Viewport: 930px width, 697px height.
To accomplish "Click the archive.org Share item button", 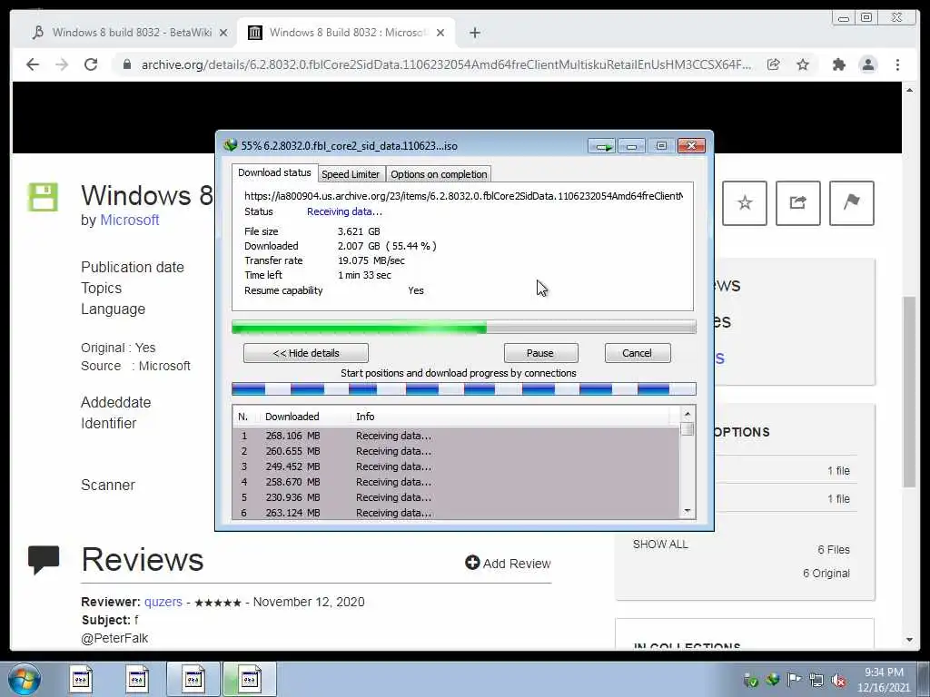I will (x=797, y=203).
